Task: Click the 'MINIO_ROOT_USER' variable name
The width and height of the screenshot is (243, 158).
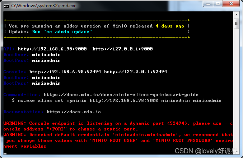Action: [x=114, y=140]
